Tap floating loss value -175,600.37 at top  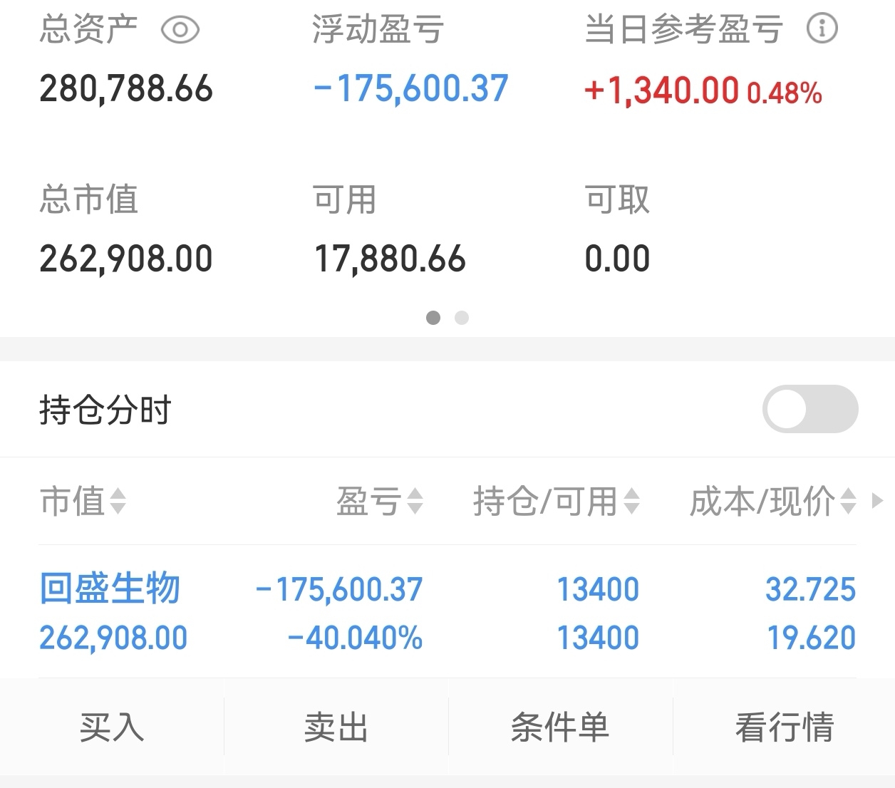click(x=410, y=89)
